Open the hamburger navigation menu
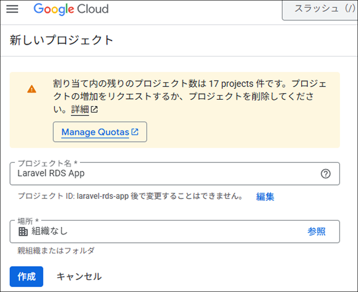 pyautogui.click(x=12, y=9)
